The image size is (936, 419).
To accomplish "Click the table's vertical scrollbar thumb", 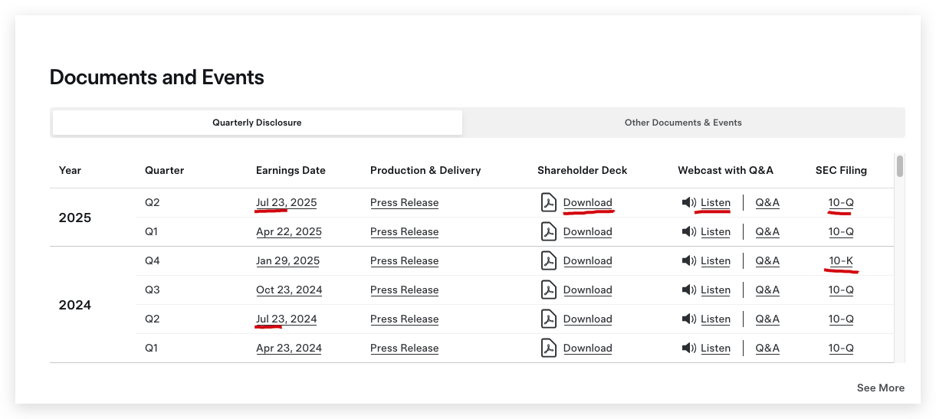I will point(900,166).
